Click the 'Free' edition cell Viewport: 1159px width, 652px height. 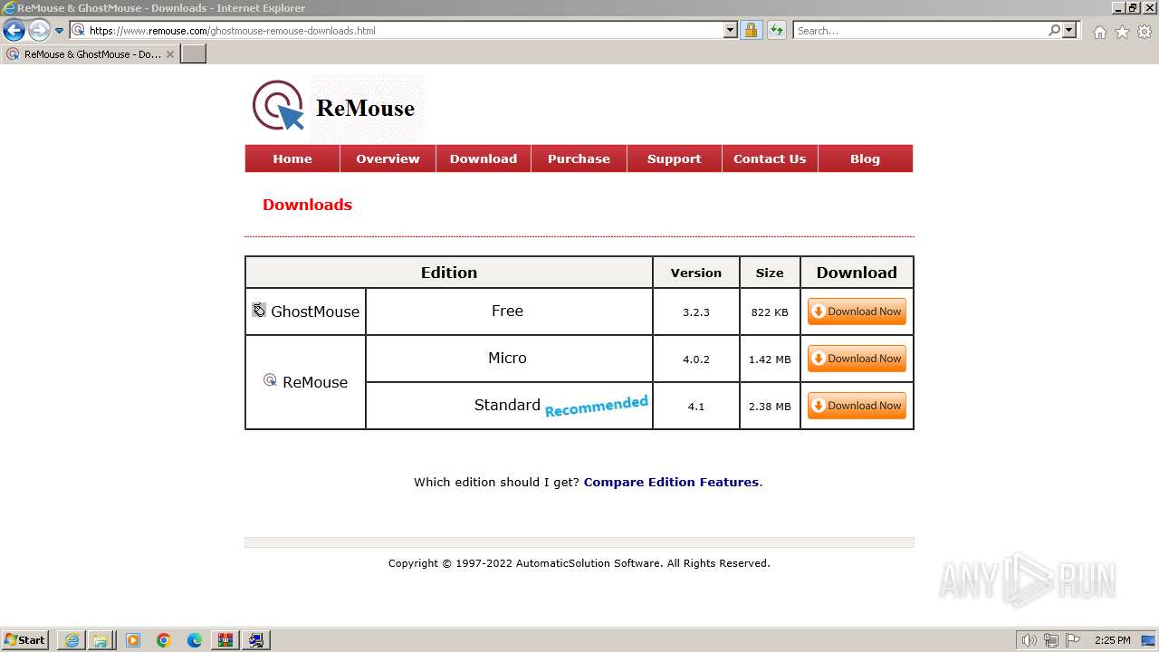point(508,312)
